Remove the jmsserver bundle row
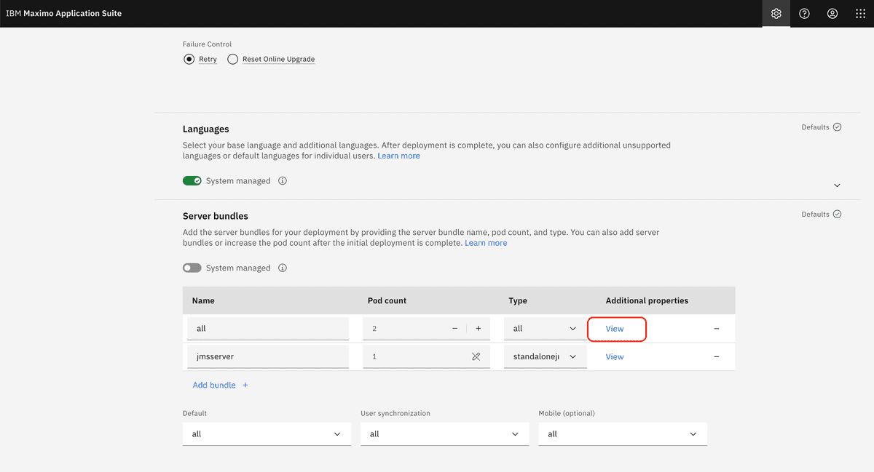 click(716, 357)
